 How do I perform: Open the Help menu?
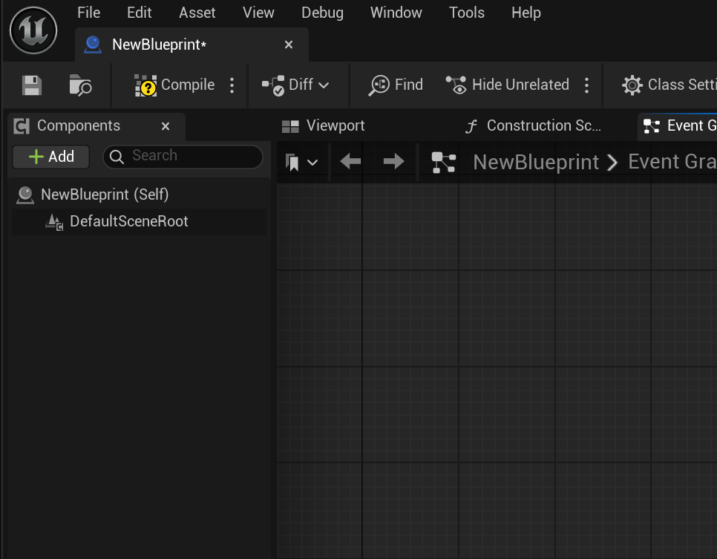pyautogui.click(x=526, y=13)
